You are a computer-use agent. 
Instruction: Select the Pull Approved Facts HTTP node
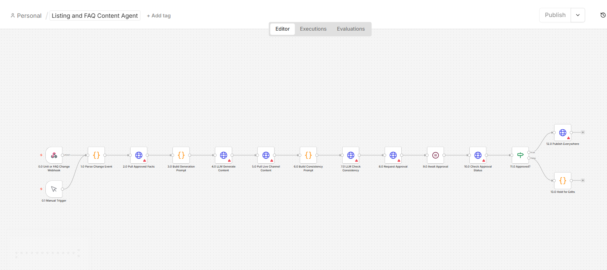[139, 155]
